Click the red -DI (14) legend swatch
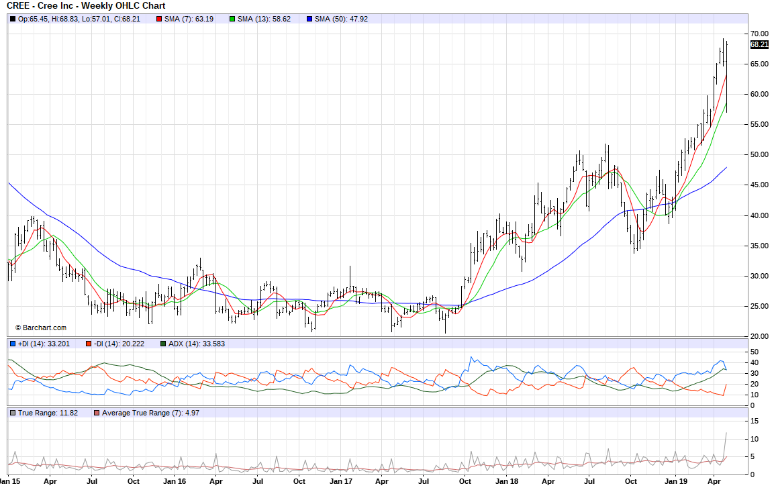The width and height of the screenshot is (776, 502). click(89, 344)
